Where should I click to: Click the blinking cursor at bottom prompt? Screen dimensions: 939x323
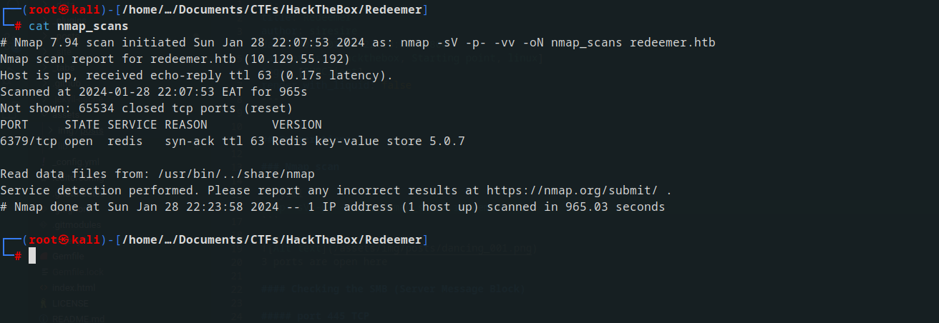tap(32, 255)
